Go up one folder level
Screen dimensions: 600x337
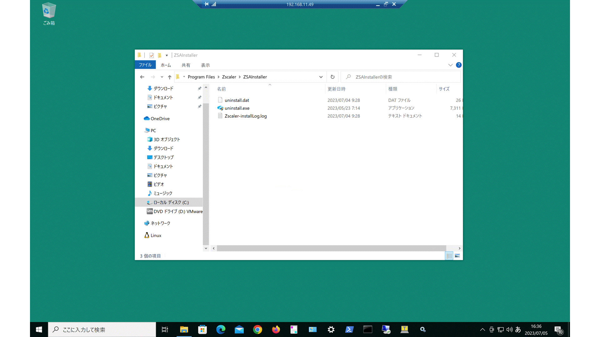click(x=169, y=77)
